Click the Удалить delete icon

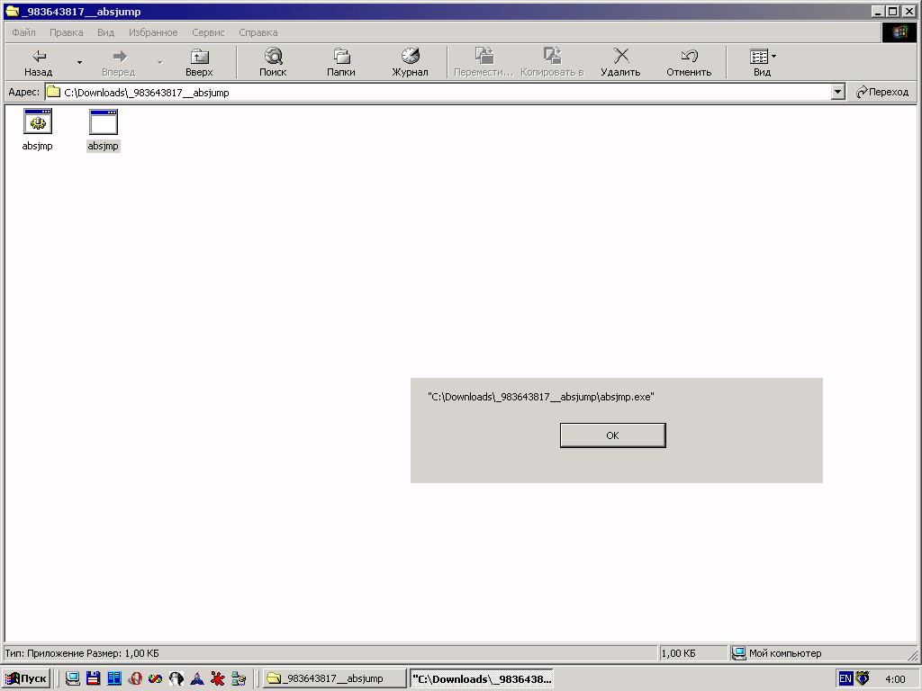pyautogui.click(x=620, y=61)
